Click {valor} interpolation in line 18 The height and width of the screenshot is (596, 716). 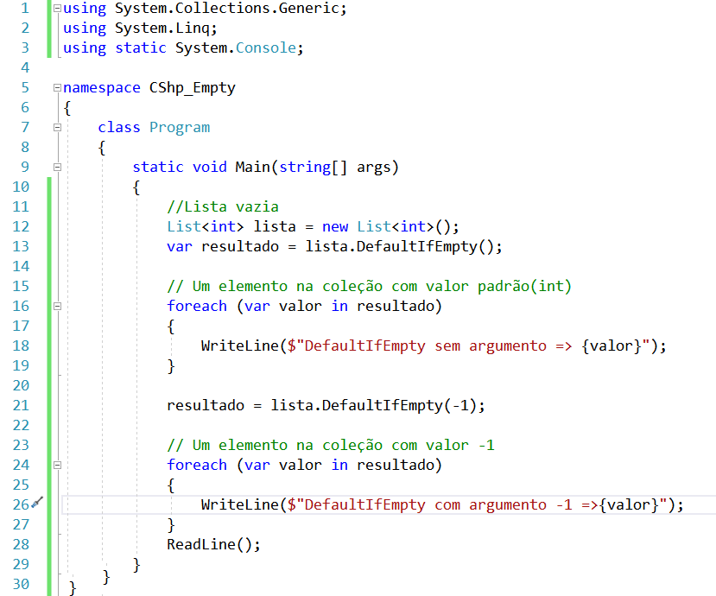[611, 346]
